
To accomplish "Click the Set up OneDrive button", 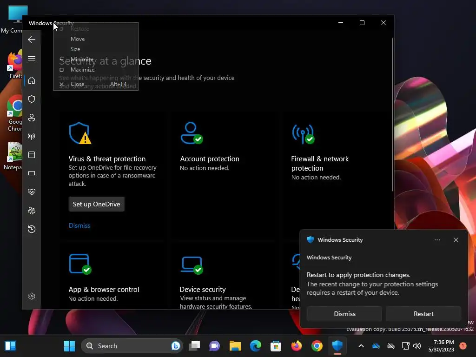I will [97, 205].
